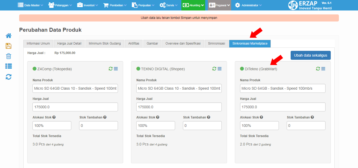The height and width of the screenshot is (168, 358).
Task: Select Overview dan Spesifikasi tab
Action: click(183, 44)
